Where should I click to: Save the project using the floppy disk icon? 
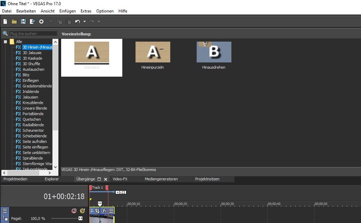pos(23,22)
